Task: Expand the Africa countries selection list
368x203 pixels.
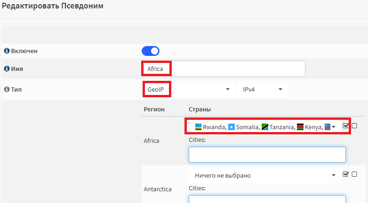Action: pos(265,127)
